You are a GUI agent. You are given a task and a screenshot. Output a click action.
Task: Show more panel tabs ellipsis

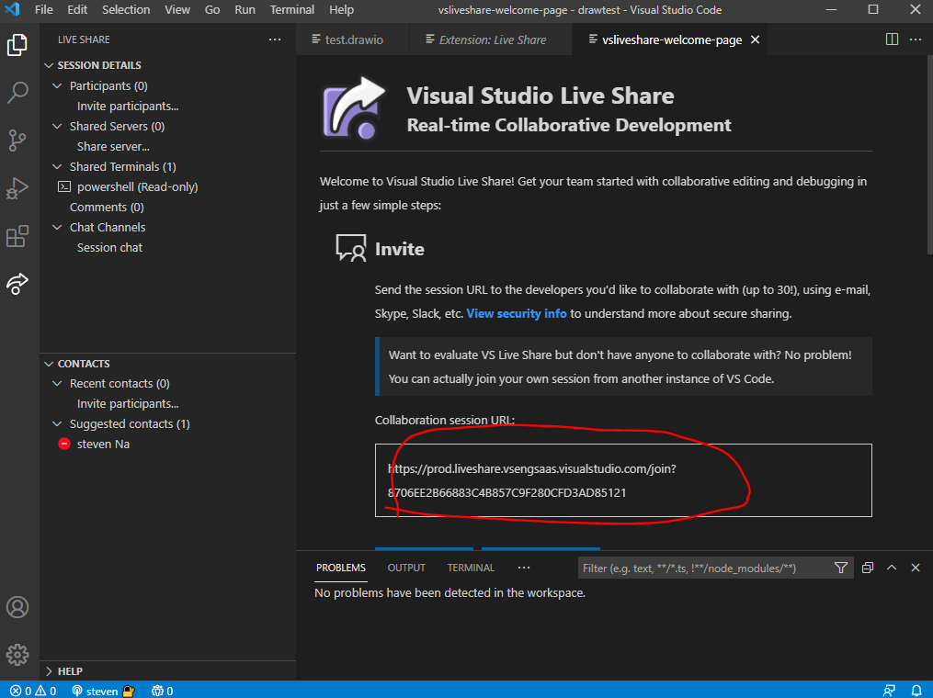524,568
